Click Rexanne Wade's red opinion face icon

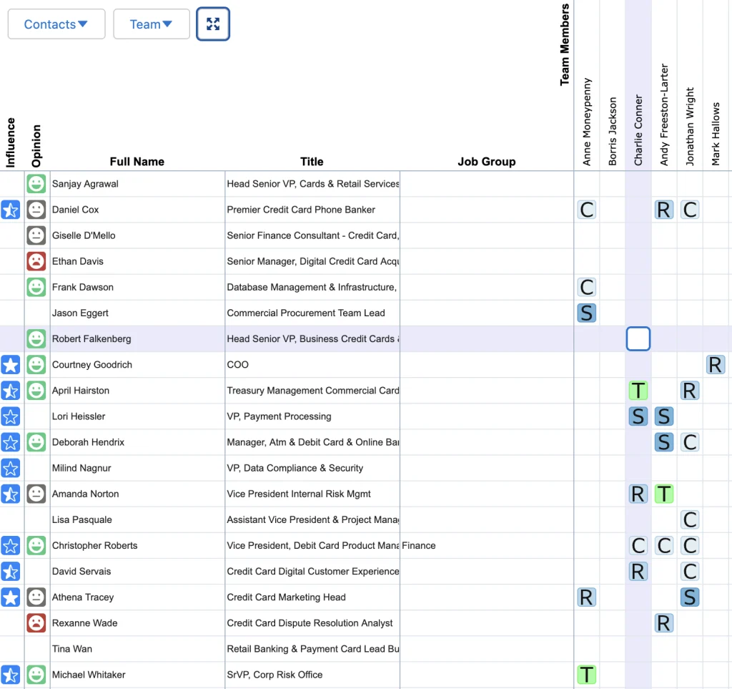coord(36,623)
